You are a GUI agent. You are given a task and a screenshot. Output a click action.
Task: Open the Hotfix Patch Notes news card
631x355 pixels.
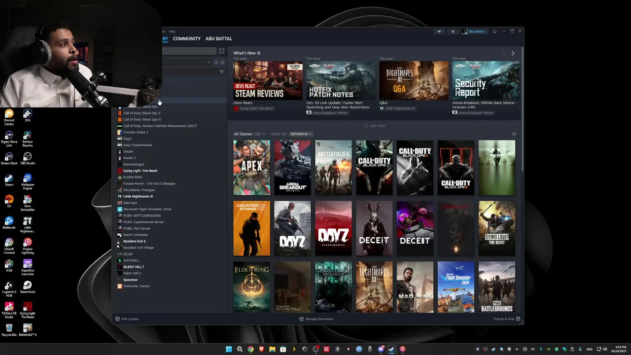tap(341, 80)
